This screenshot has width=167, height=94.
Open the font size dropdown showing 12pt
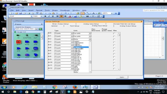coord(41,16)
